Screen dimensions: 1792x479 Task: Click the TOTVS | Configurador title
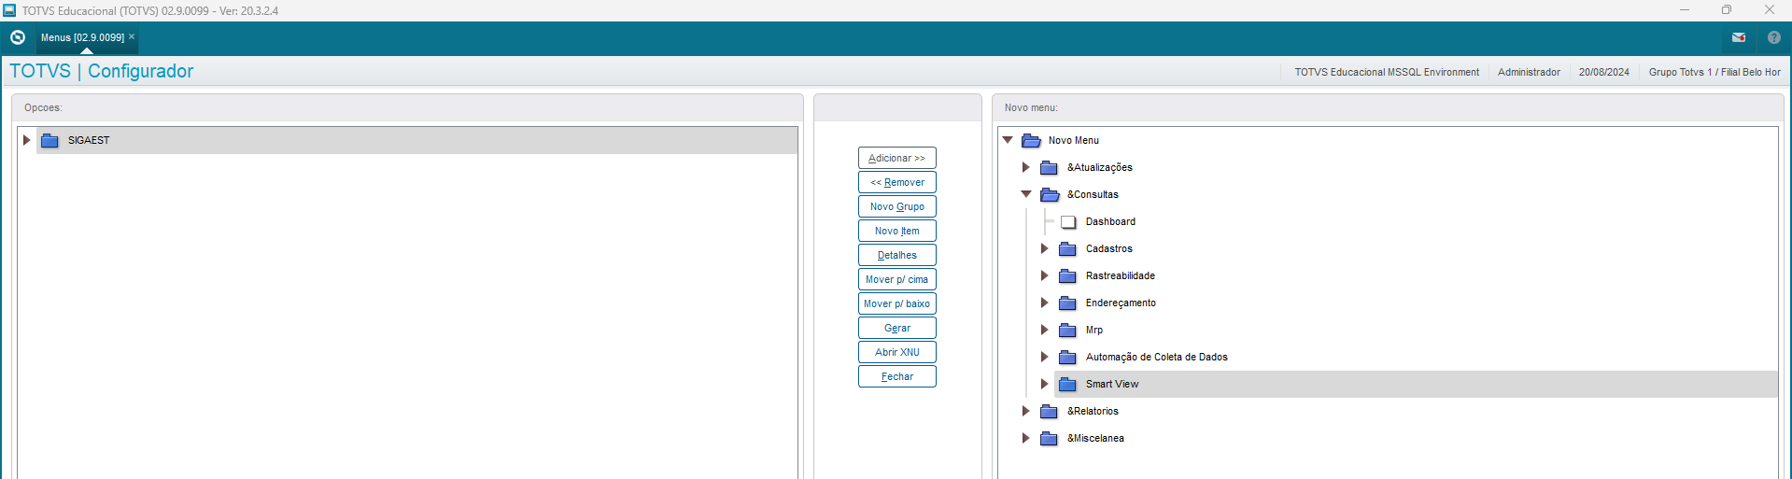point(101,71)
